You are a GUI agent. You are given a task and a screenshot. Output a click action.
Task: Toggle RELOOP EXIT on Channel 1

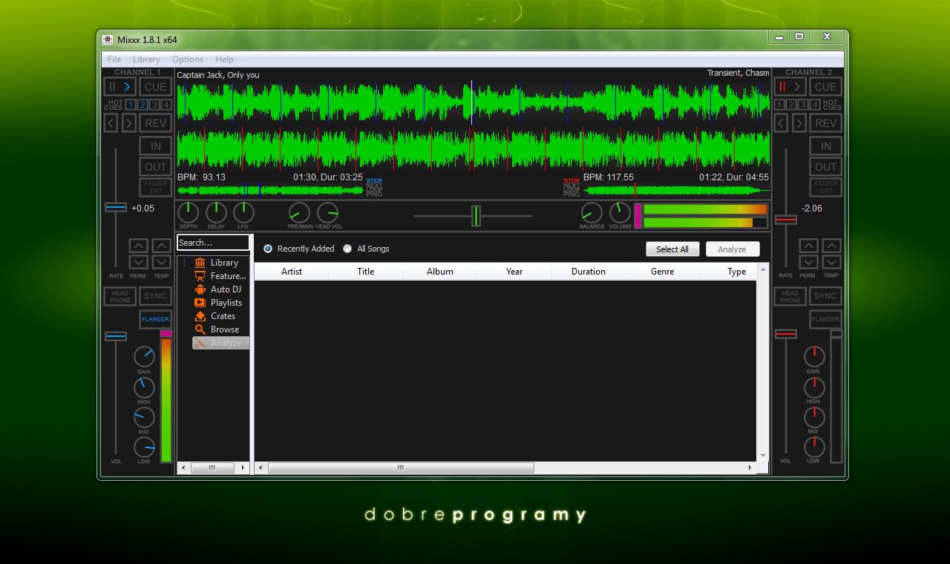pos(155,187)
